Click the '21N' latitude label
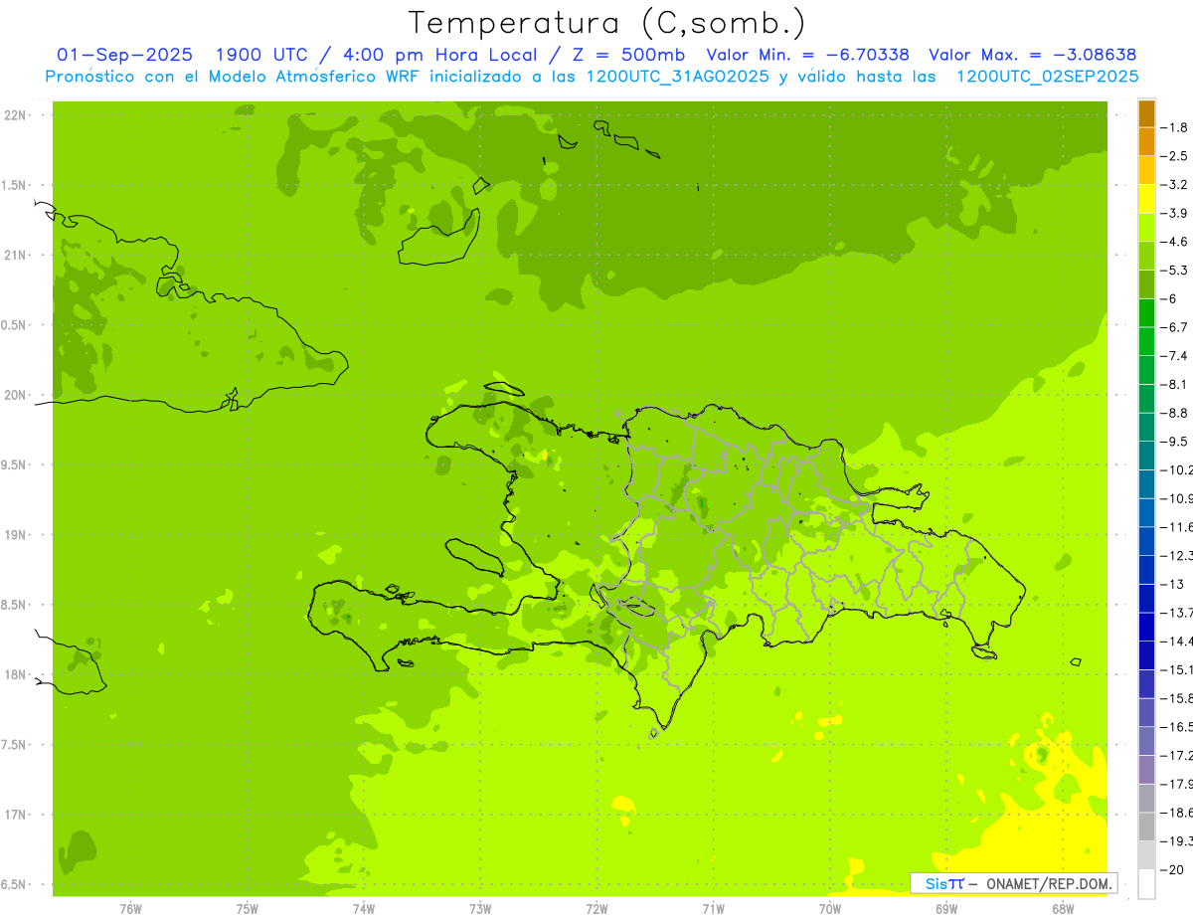This screenshot has width=1193, height=922. pos(16,256)
